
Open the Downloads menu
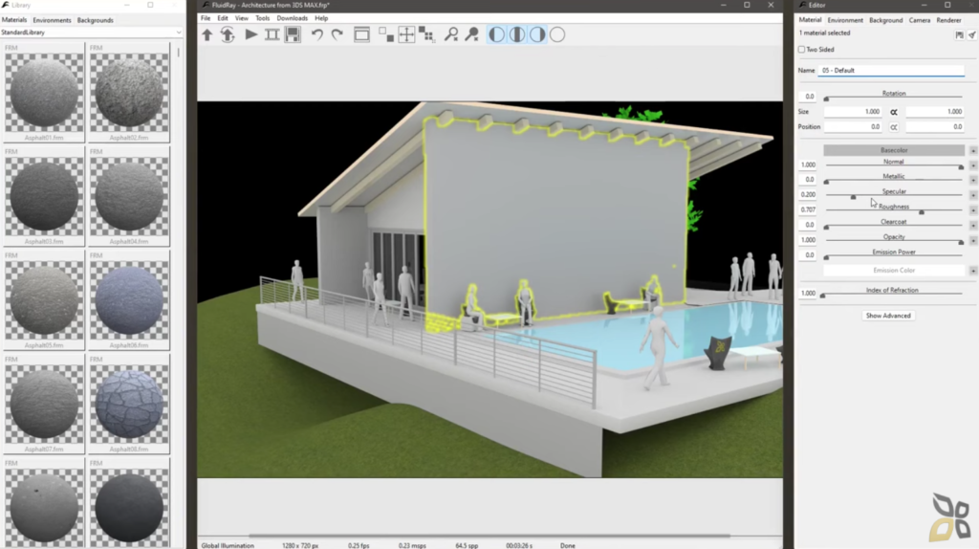[x=293, y=18]
